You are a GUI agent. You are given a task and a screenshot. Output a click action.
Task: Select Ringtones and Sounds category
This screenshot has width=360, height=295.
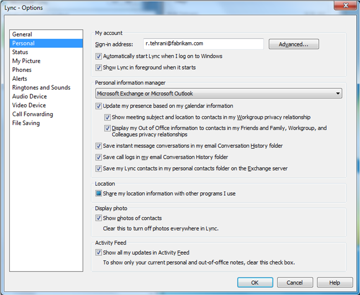pyautogui.click(x=41, y=88)
